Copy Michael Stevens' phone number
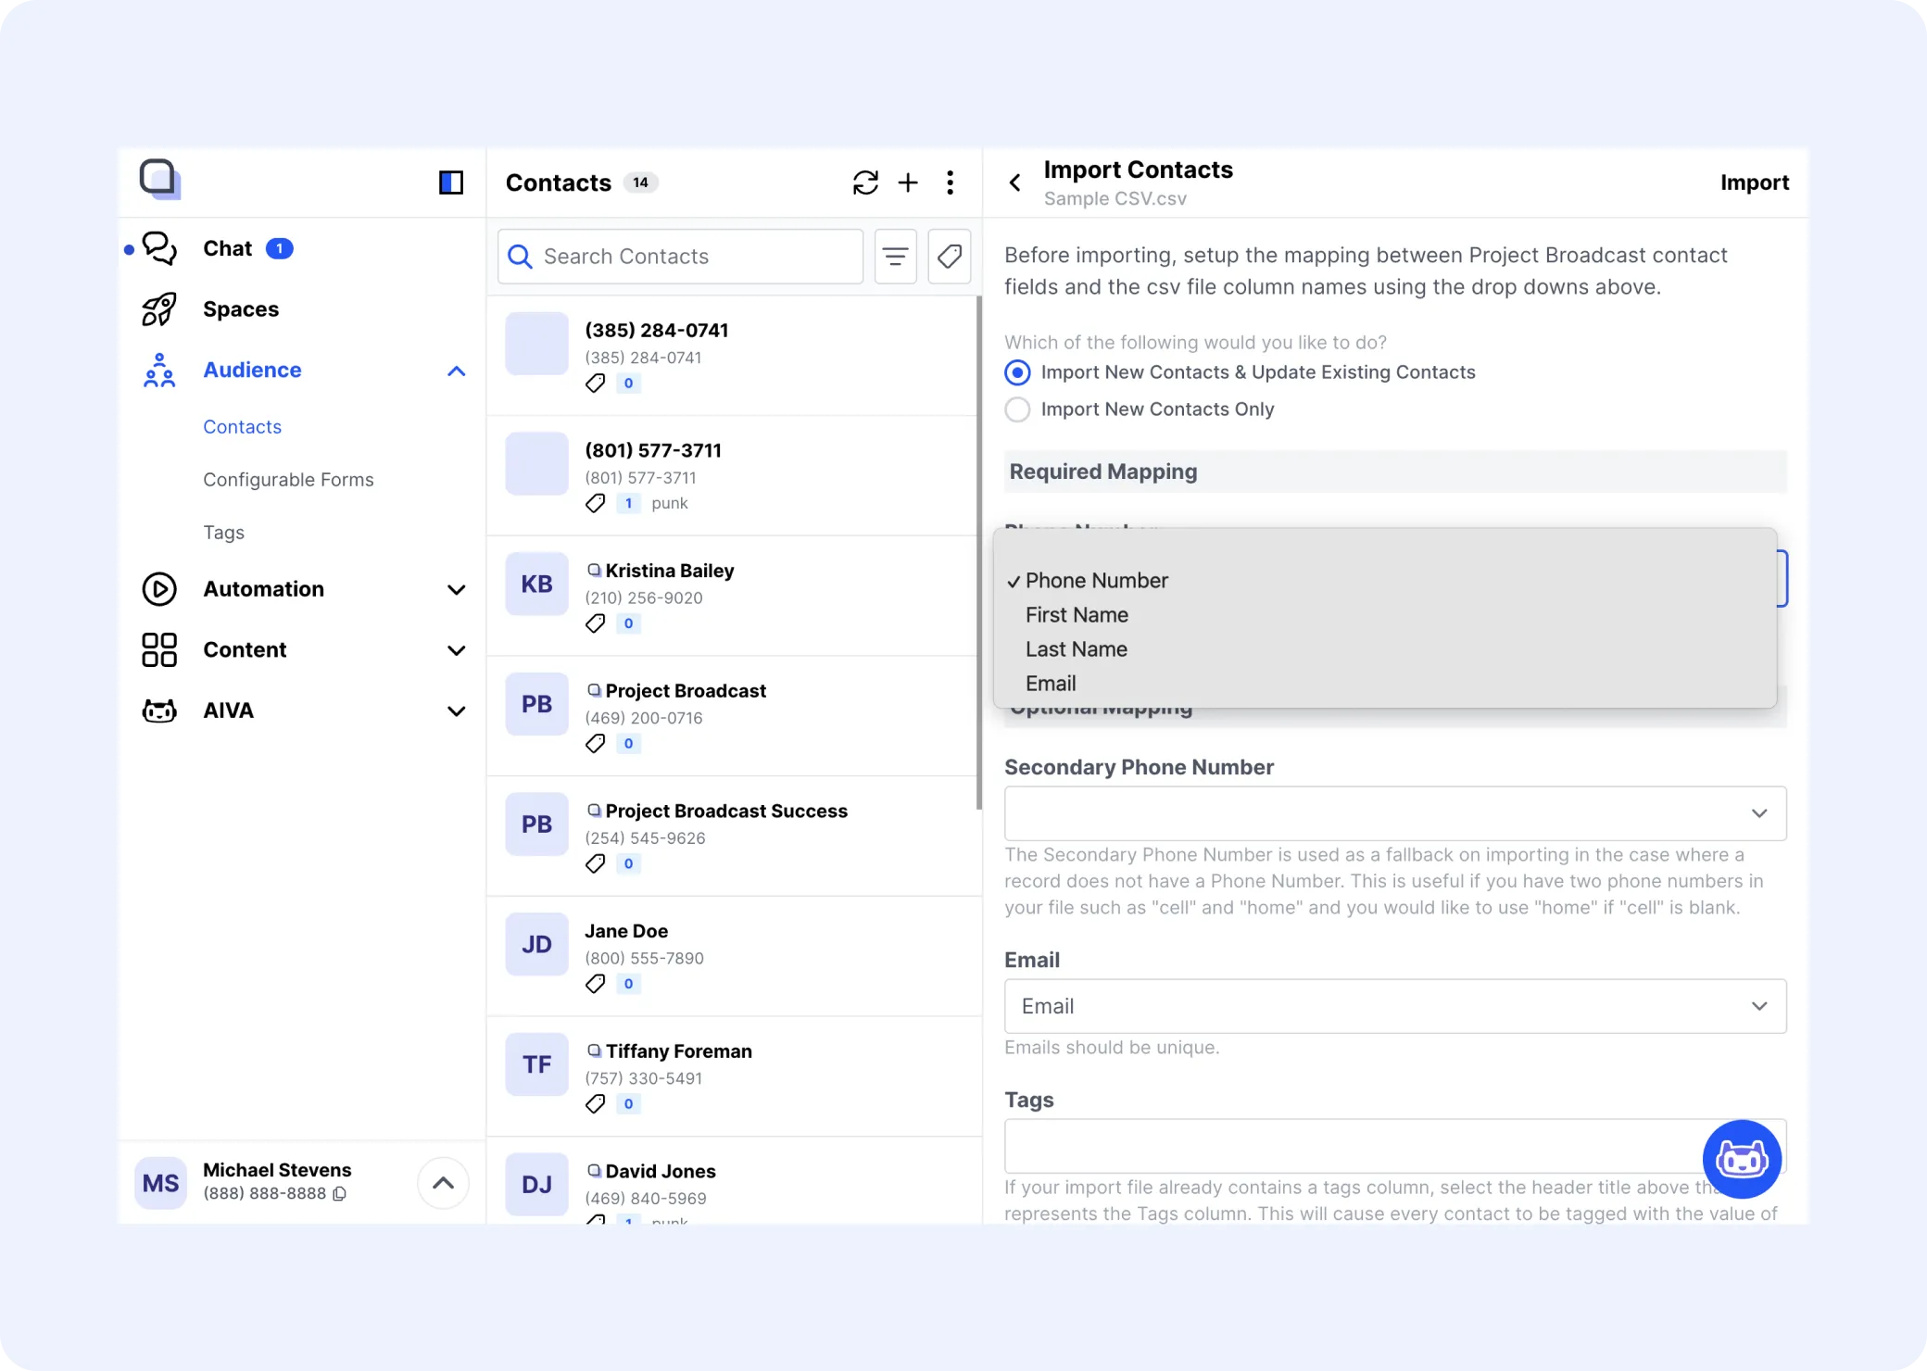 [x=340, y=1194]
